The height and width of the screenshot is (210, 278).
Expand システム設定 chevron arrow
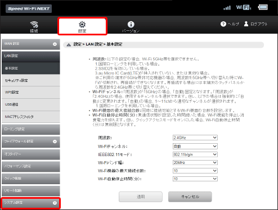55,203
